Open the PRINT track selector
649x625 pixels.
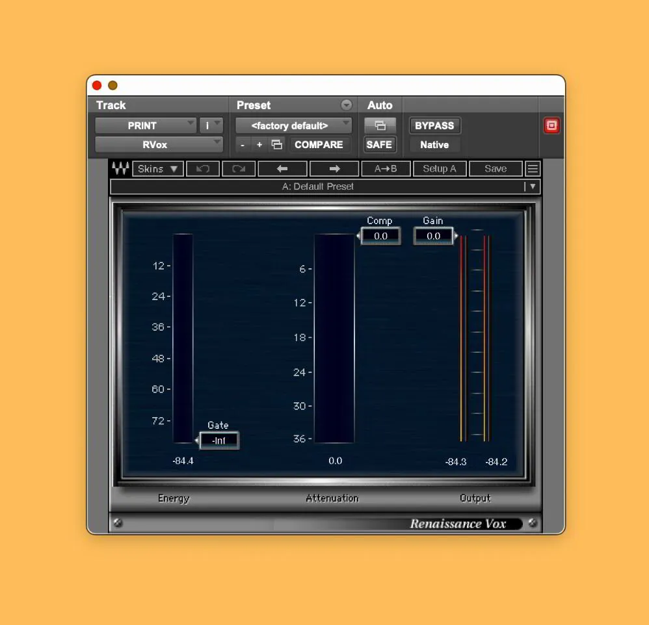[144, 125]
